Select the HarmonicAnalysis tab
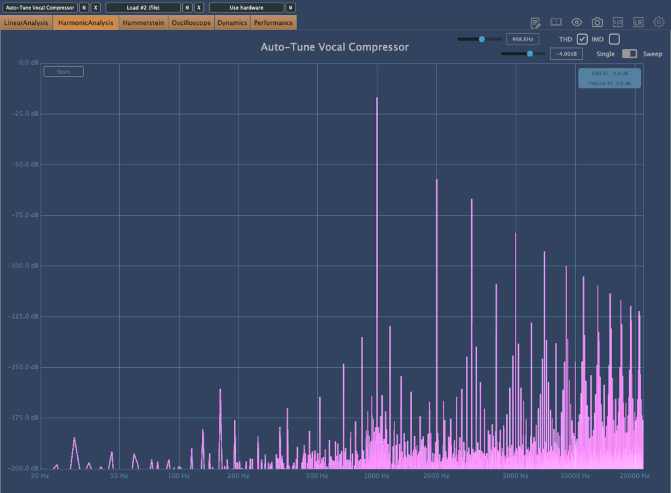This screenshot has width=671, height=493. pos(86,23)
